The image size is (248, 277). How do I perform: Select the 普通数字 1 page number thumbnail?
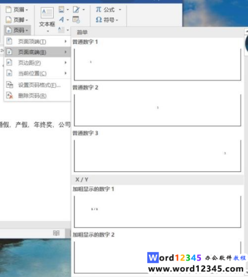tap(157, 65)
